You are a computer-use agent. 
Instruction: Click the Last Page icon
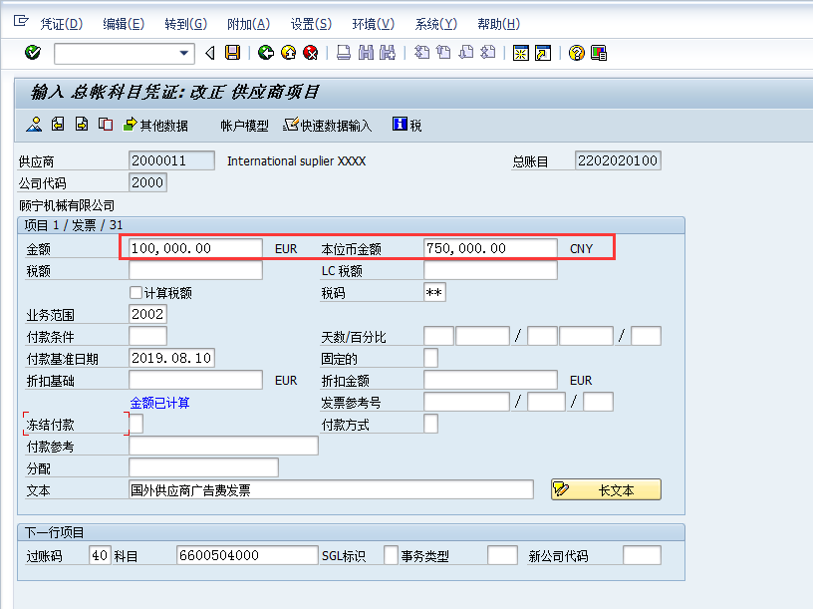coord(488,53)
